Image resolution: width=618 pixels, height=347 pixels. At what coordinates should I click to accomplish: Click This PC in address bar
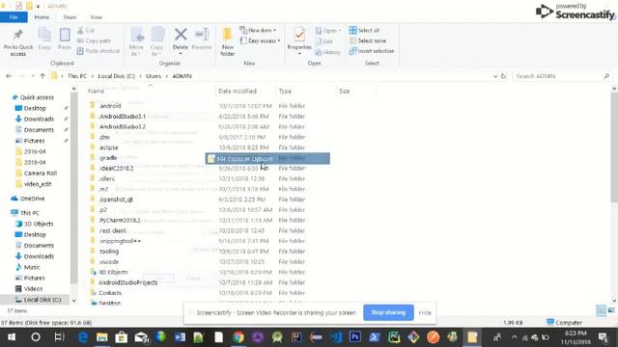pos(77,76)
